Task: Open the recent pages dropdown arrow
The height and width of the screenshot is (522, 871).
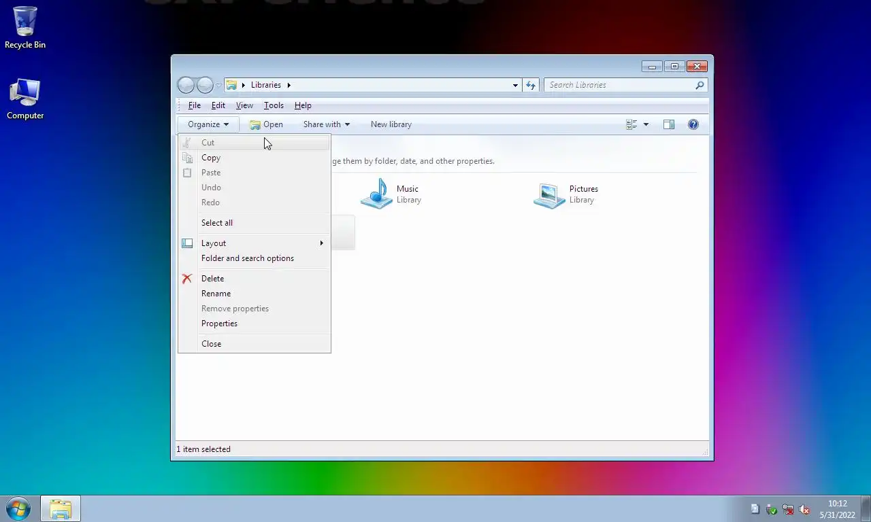Action: pos(218,85)
